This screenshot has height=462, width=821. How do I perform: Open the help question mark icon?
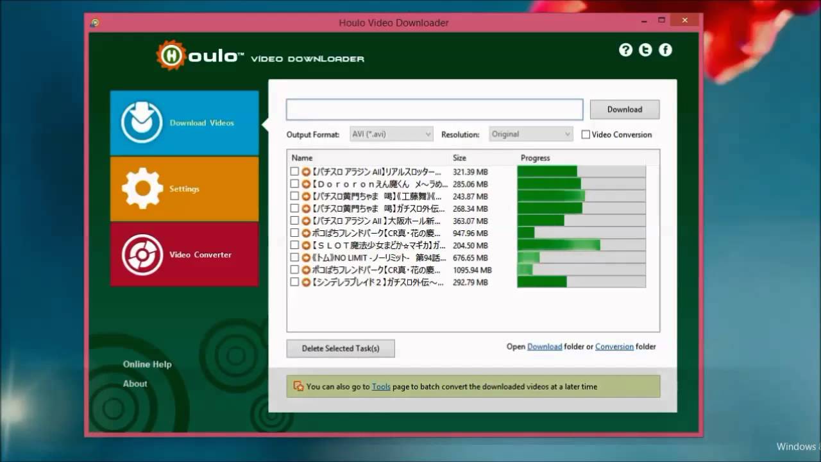click(x=625, y=50)
